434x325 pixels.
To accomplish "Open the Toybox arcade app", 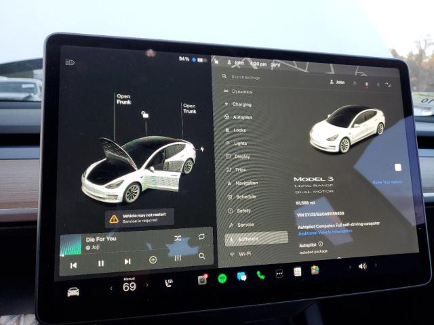I will coord(315,270).
